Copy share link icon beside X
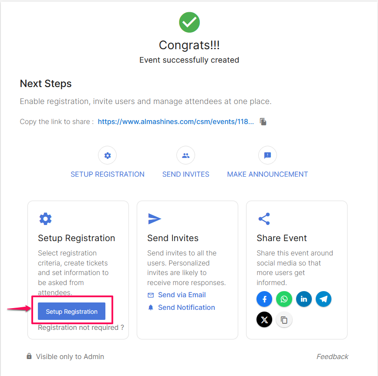Viewport: 378px width, 376px height. tap(284, 320)
